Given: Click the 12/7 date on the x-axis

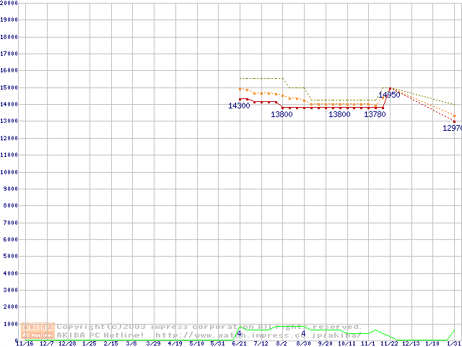Looking at the screenshot, I should pos(45,343).
